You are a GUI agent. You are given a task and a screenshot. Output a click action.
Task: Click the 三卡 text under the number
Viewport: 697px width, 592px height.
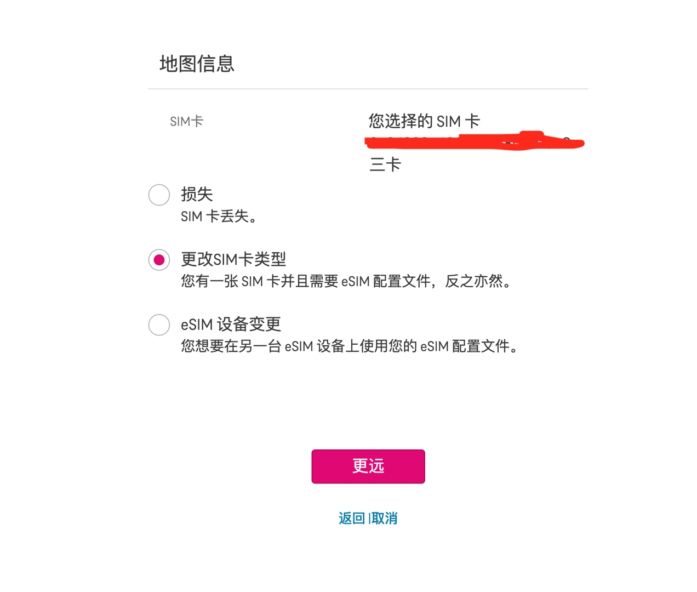[x=385, y=164]
